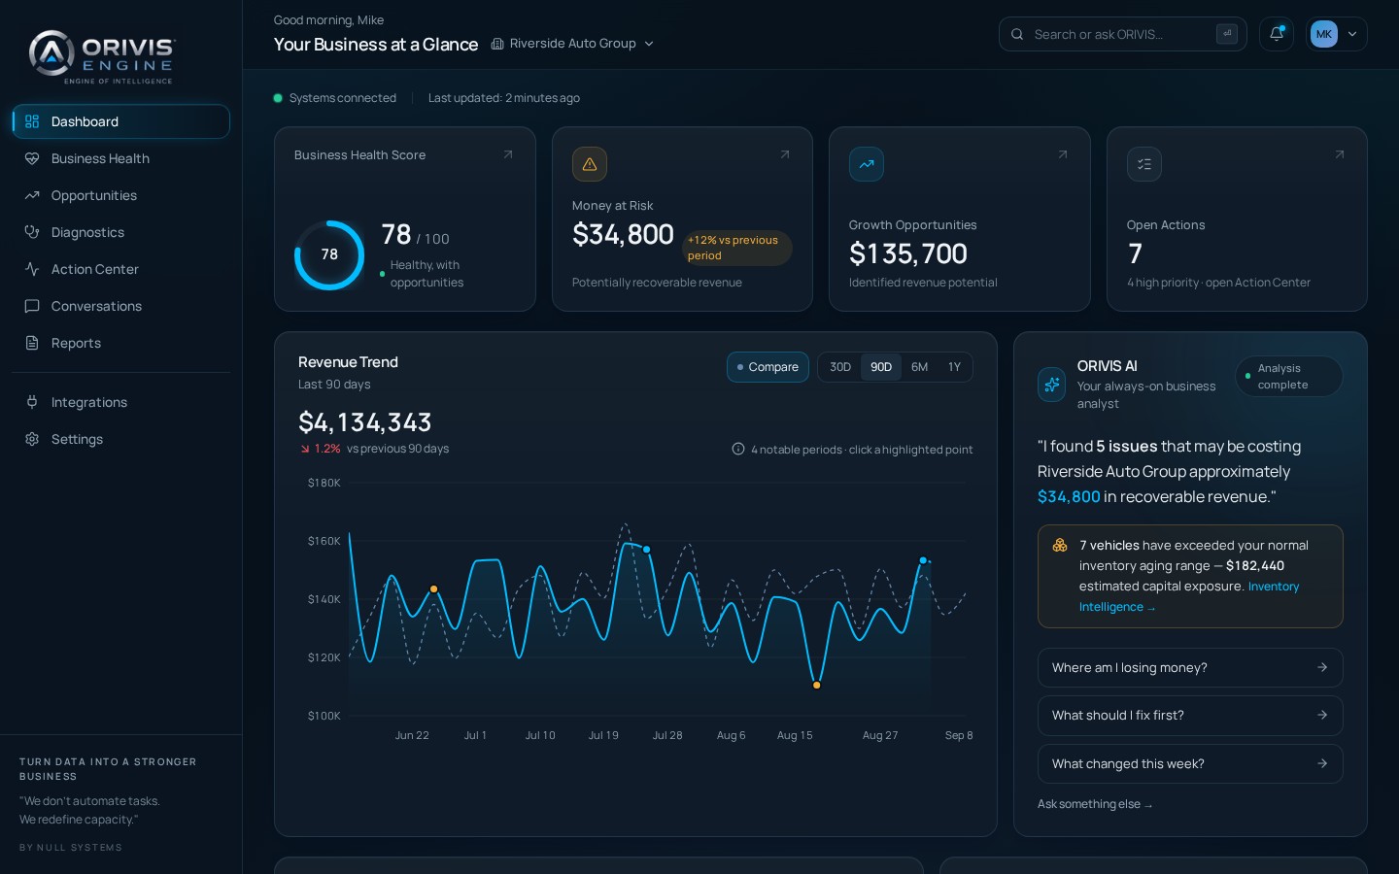Open the Action Center
The image size is (1399, 874).
coord(121,269)
